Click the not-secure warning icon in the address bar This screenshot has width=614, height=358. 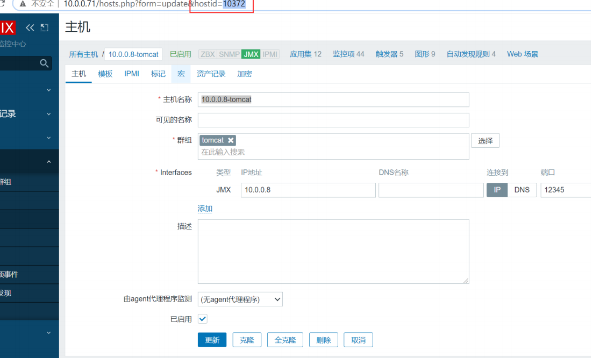(x=23, y=4)
